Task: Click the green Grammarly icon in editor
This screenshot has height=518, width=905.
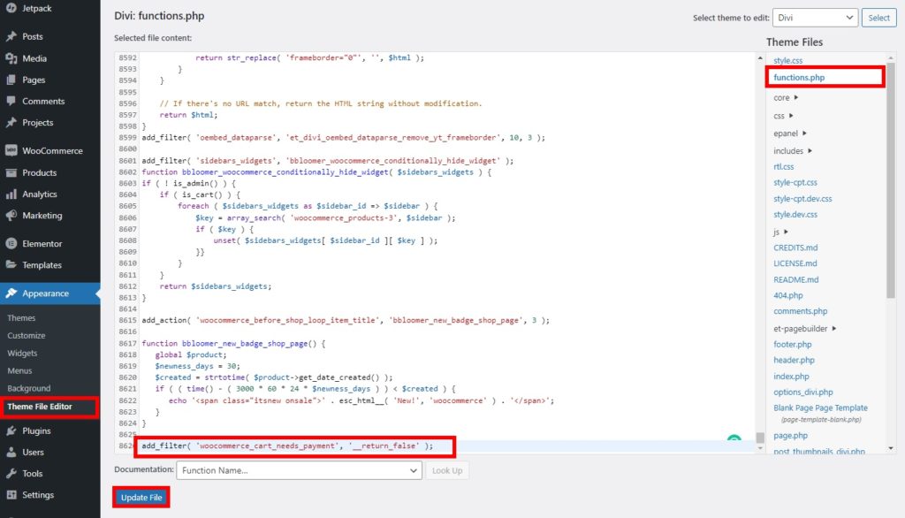Action: tap(734, 438)
